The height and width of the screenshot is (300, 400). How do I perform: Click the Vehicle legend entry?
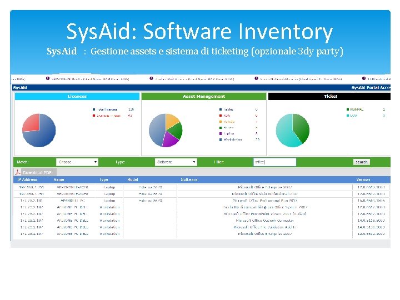coord(229,122)
